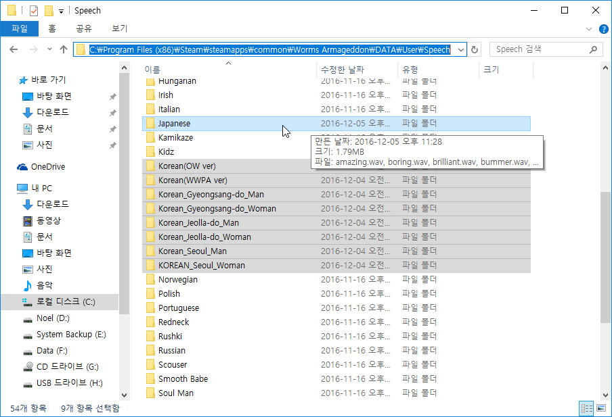Click the Norwegian folder icon
Image resolution: width=612 pixels, height=417 pixels.
tap(150, 279)
